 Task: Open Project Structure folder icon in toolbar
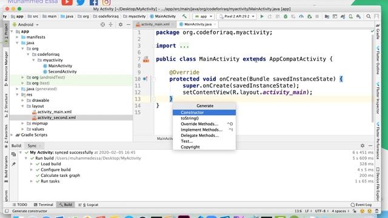327,16
